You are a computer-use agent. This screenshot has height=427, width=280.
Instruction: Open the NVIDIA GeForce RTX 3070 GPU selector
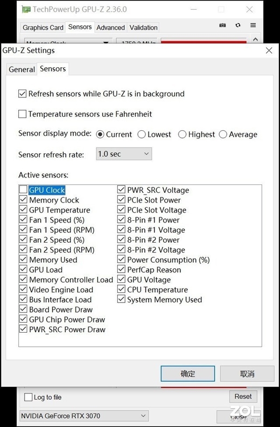pos(84,416)
